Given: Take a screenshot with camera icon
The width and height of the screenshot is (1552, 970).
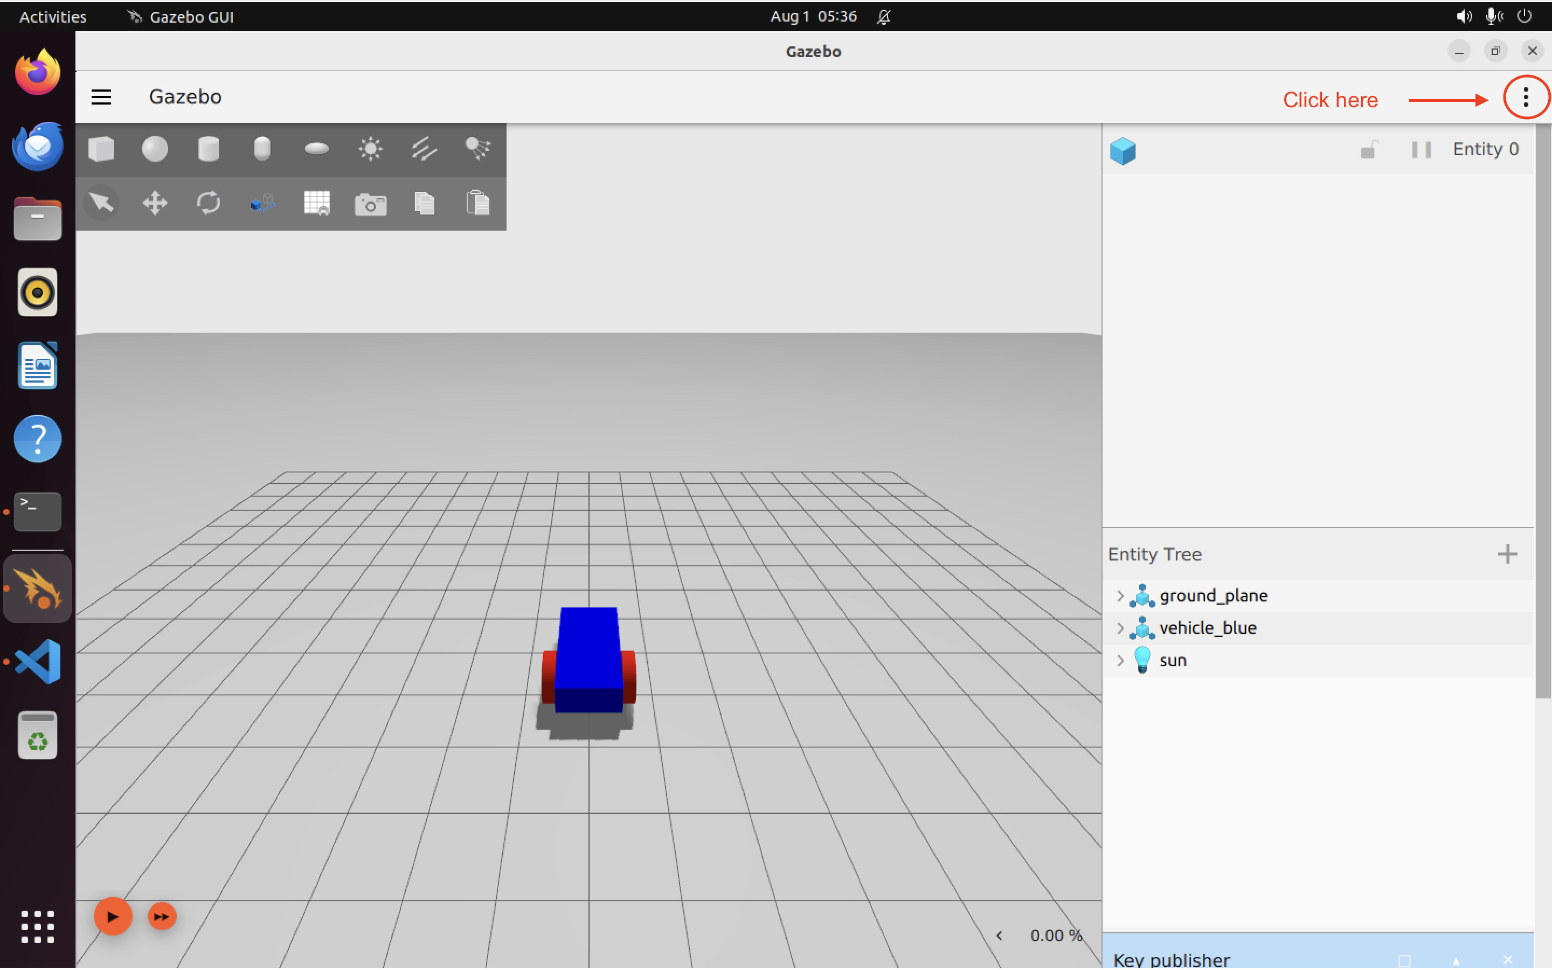Looking at the screenshot, I should (370, 205).
